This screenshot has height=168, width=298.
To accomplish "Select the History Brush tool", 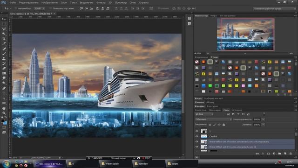I will pos(4,63).
